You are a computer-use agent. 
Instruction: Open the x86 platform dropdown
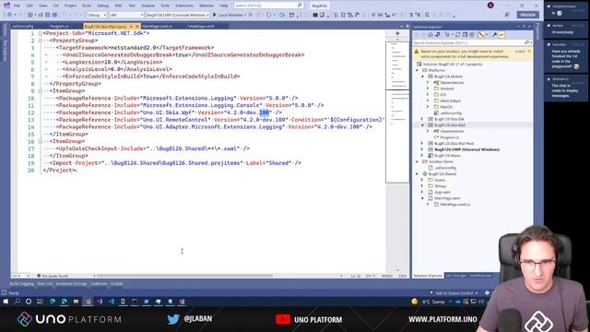click(x=126, y=15)
